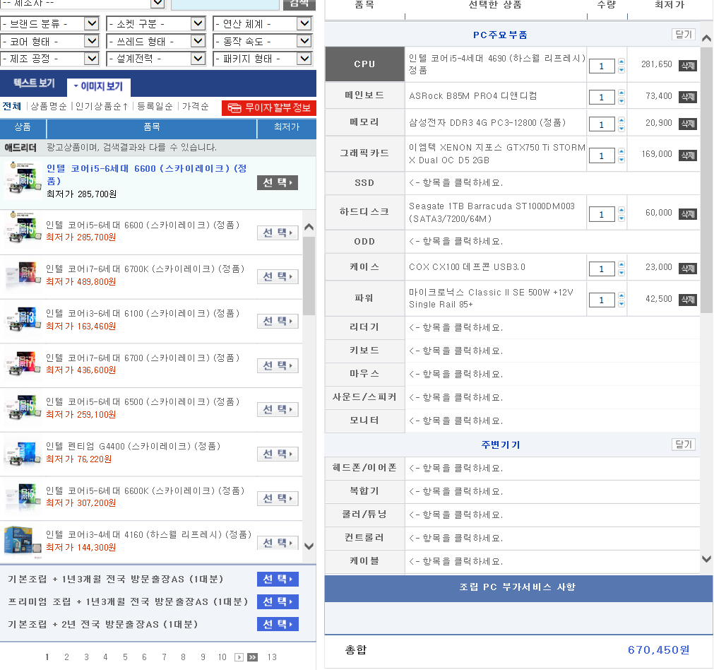Select the advertised 코어i5-6세대 6600 product
The width and height of the screenshot is (714, 670).
click(x=278, y=182)
